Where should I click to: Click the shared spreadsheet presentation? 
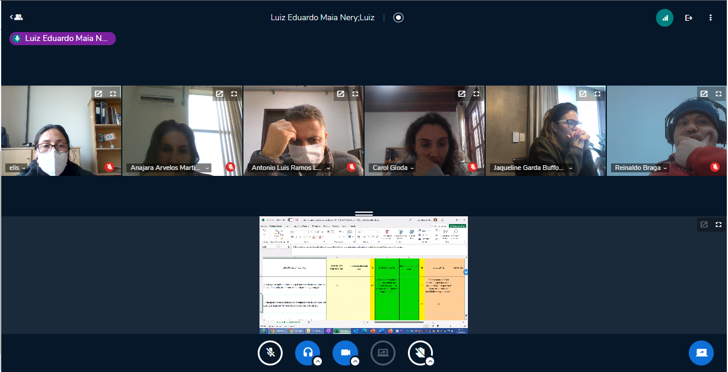coord(363,275)
